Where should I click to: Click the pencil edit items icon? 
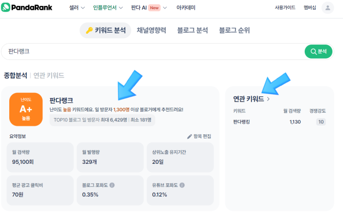click(189, 137)
